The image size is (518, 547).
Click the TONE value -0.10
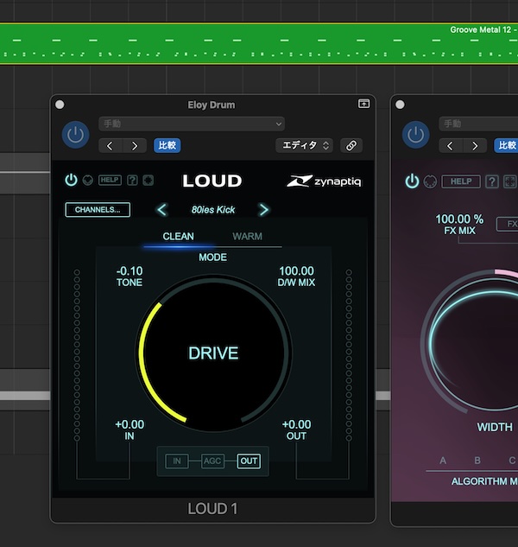tap(129, 271)
